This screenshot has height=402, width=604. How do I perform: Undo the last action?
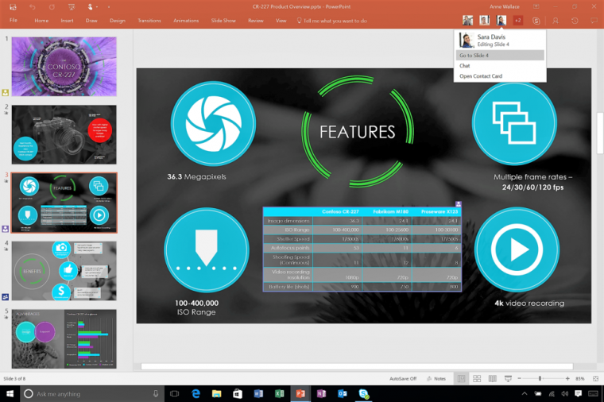point(33,6)
